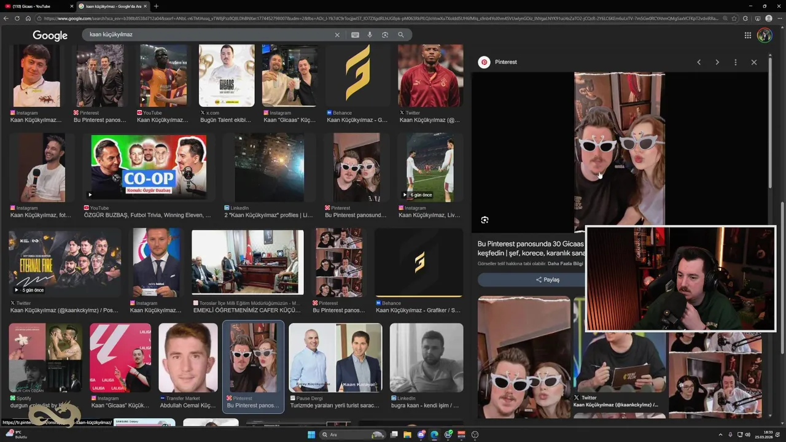The image size is (786, 442).
Task: Show hidden system tray icons
Action: pyautogui.click(x=721, y=435)
